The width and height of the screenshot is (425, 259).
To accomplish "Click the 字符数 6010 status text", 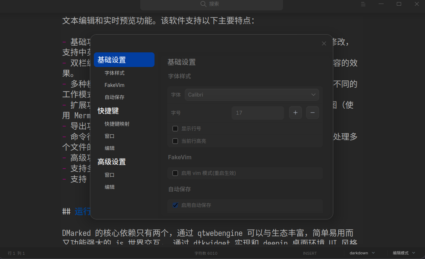I will coord(206,253).
